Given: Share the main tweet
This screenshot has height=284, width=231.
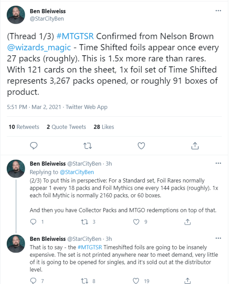Looking at the screenshot, I should click(195, 145).
